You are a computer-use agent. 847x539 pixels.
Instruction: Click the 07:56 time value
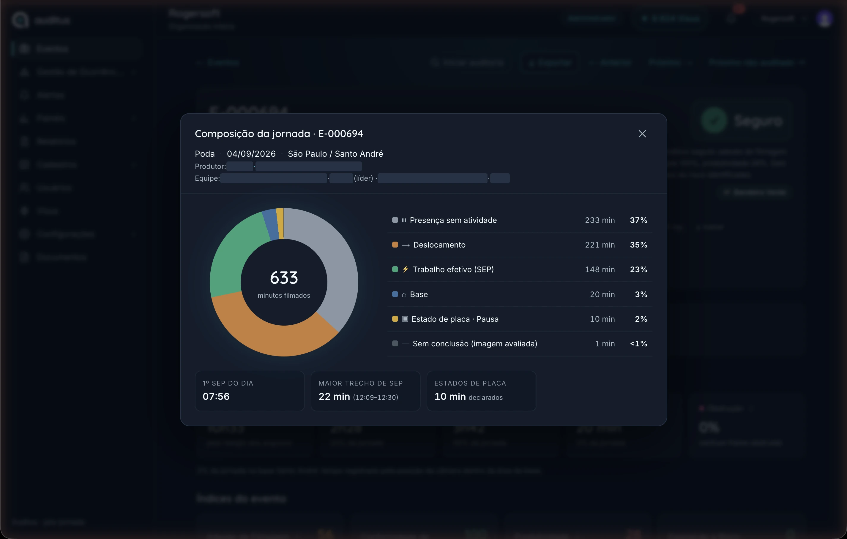click(216, 397)
